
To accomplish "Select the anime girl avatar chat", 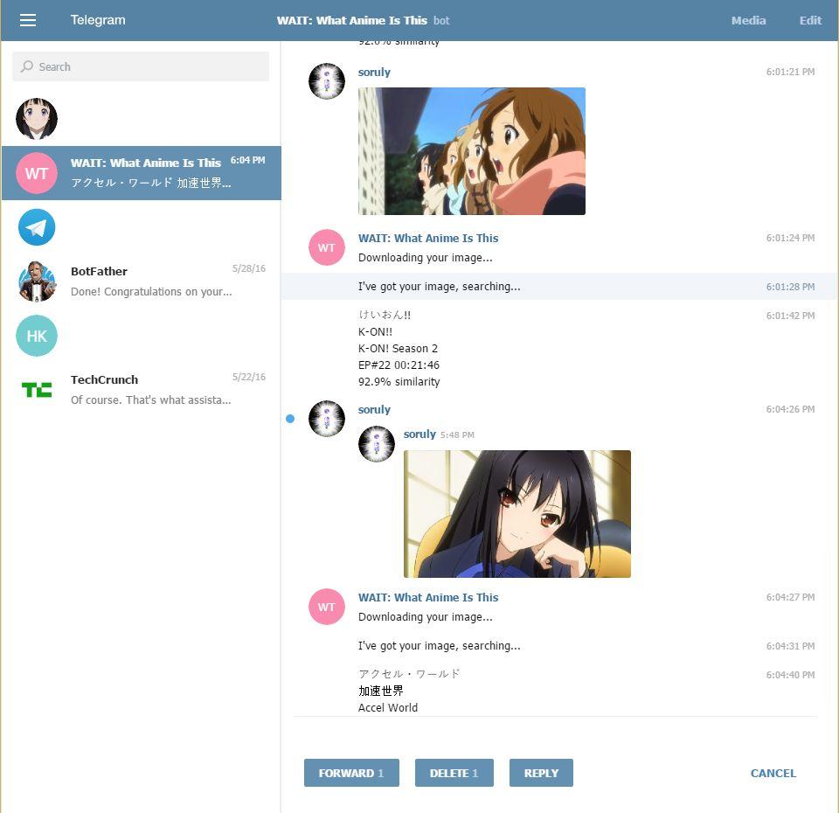I will [x=37, y=119].
